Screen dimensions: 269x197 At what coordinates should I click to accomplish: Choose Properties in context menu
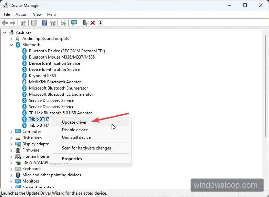[x=90, y=159]
